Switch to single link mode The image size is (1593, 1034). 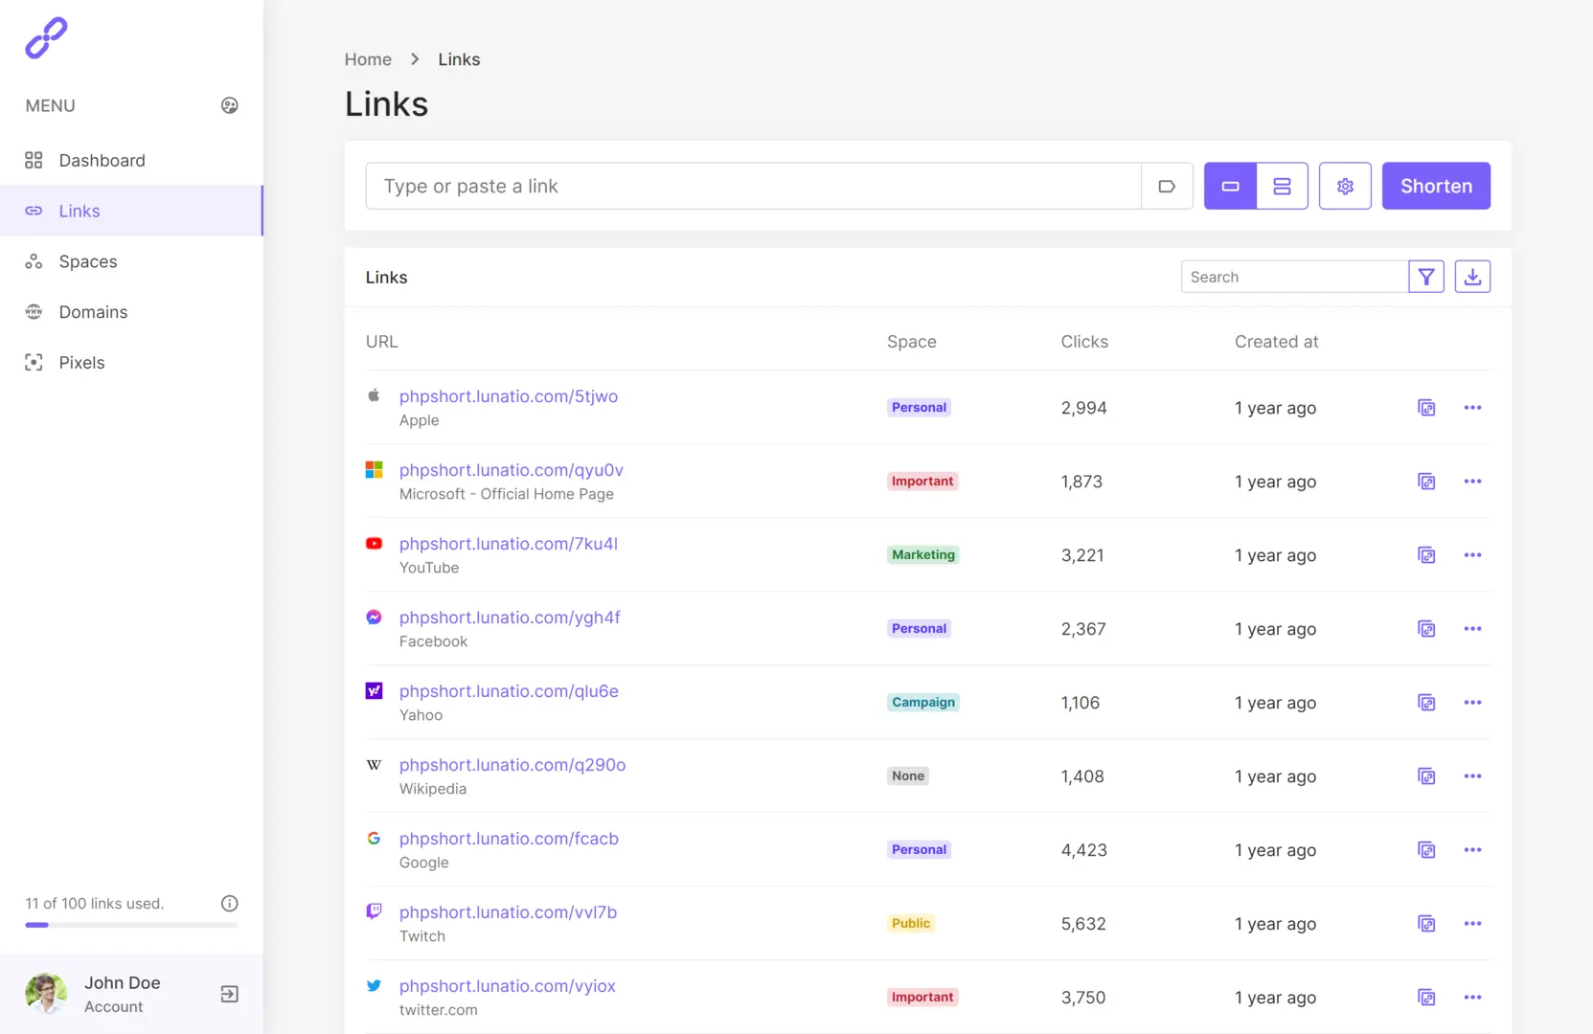tap(1230, 186)
